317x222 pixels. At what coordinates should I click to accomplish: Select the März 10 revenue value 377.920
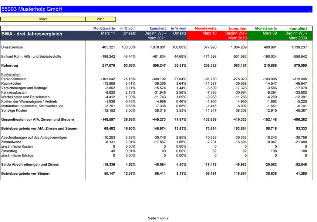(x=210, y=47)
